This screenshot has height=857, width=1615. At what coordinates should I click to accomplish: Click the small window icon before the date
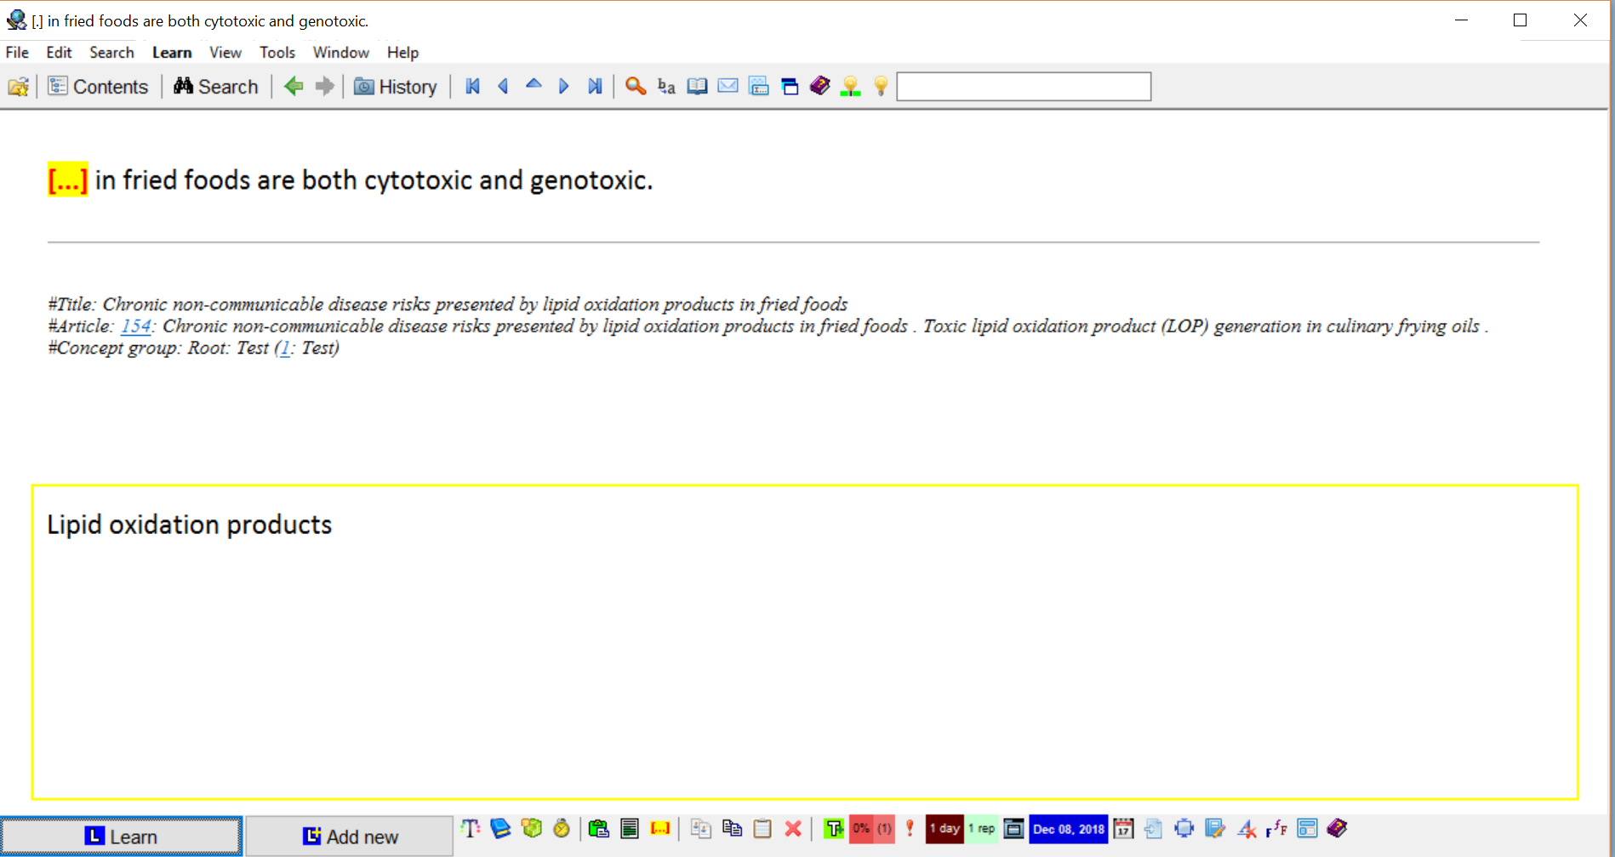point(1013,828)
